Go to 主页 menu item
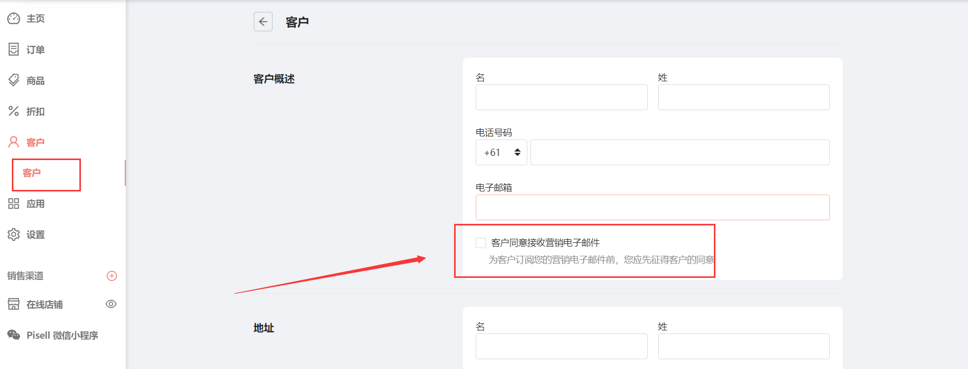Viewport: 968px width, 369px height. click(36, 19)
